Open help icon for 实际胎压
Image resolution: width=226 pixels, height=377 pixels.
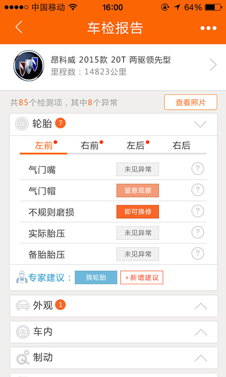coord(198,232)
